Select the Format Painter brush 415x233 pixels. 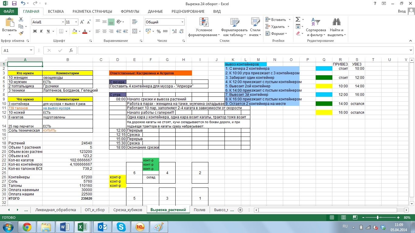[x=21, y=33]
